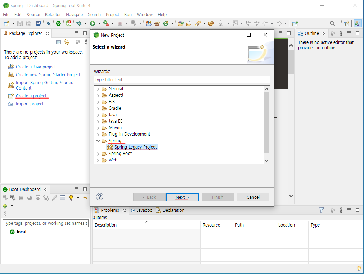Click Create new Spring Starter Project link
Screen dimensions: 364x274
[48, 75]
